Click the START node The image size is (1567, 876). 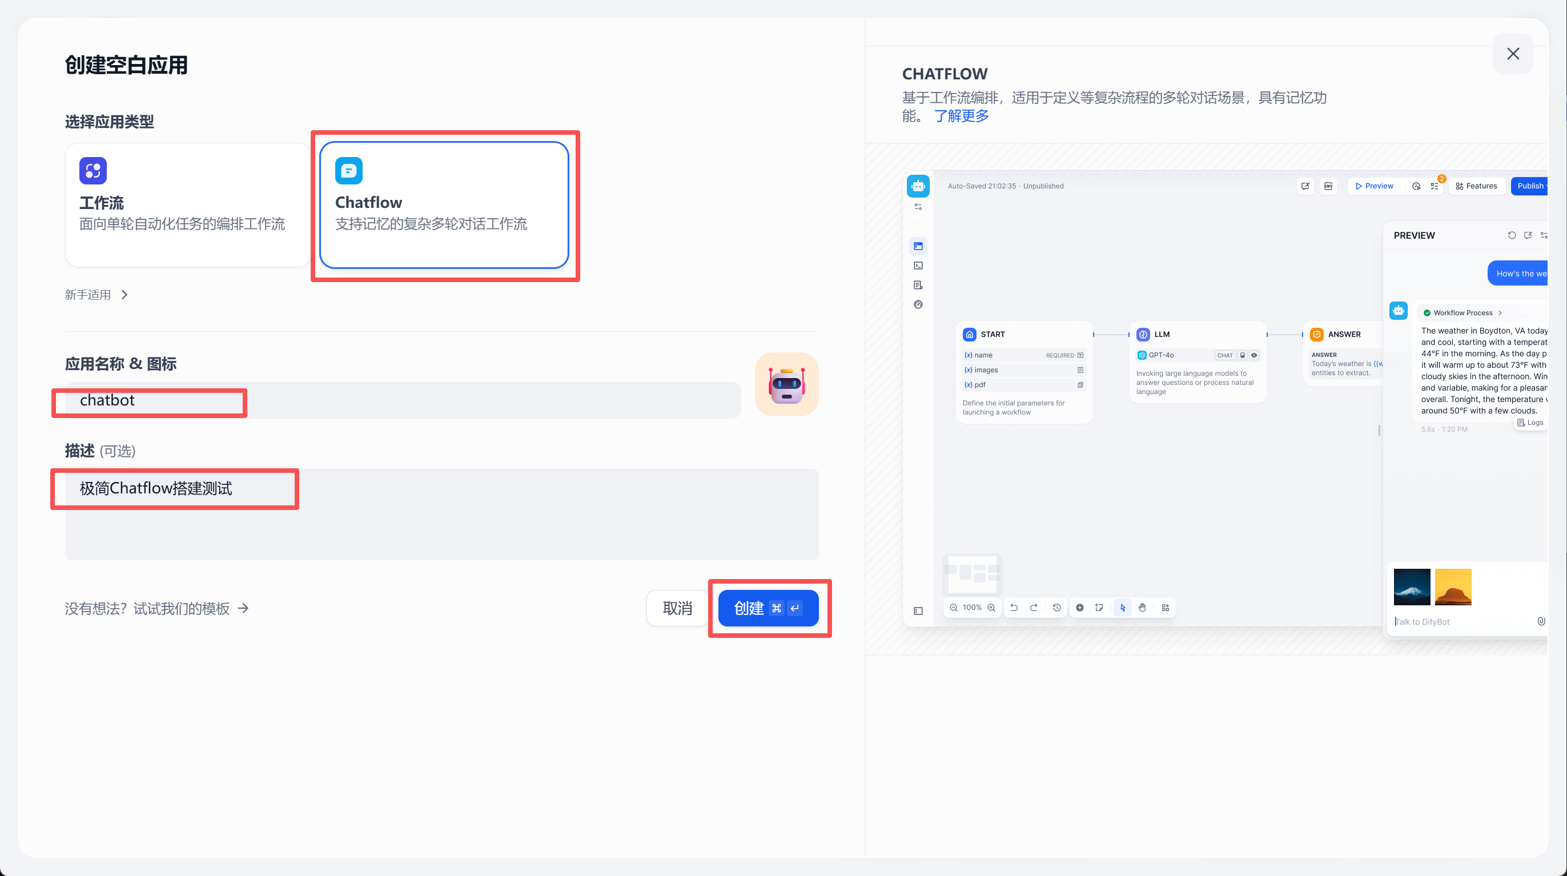pos(1024,372)
